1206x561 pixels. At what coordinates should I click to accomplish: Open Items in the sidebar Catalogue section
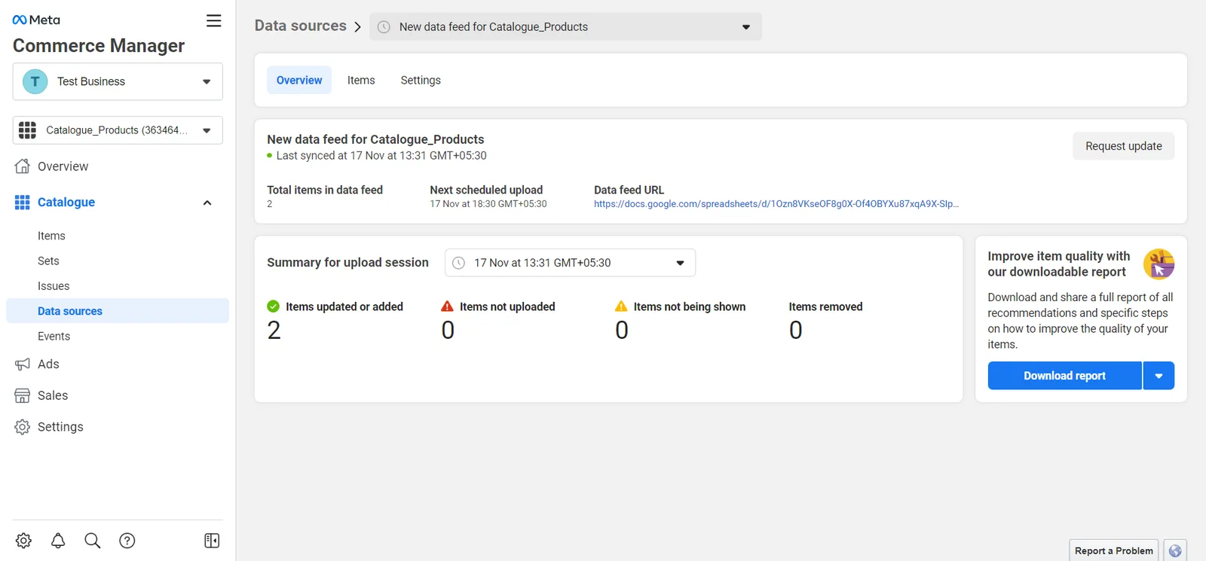click(51, 236)
